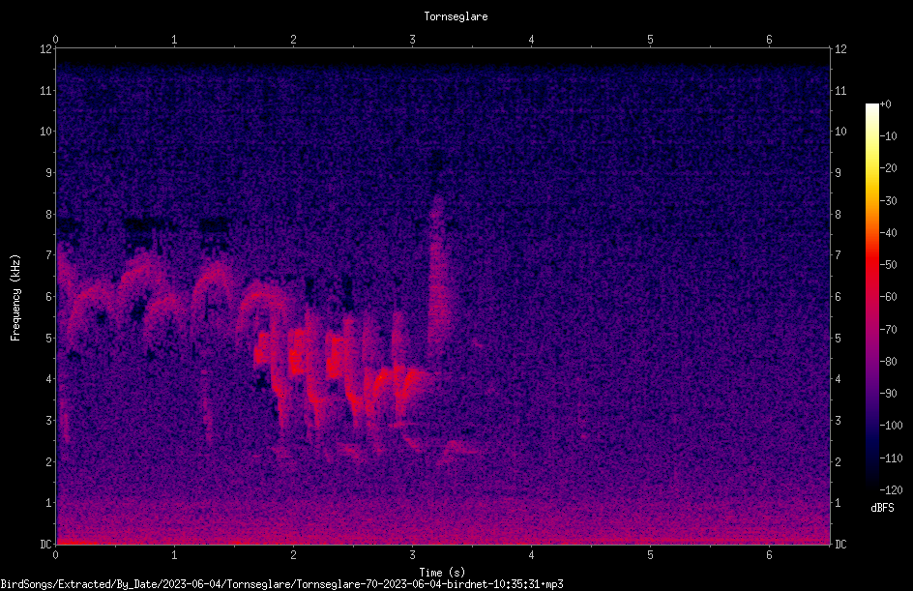Click the +0 label on the color scale
Screen dimensions: 913x591
pyautogui.click(x=885, y=104)
